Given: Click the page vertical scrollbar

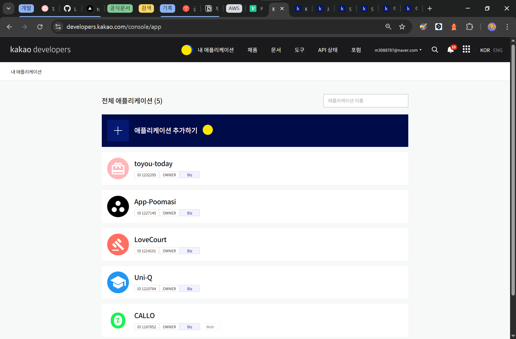Looking at the screenshot, I should pos(513,169).
